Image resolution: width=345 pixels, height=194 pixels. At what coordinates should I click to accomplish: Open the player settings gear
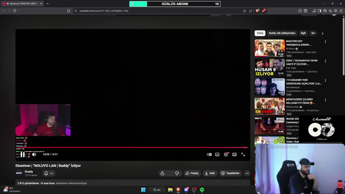[226, 154]
